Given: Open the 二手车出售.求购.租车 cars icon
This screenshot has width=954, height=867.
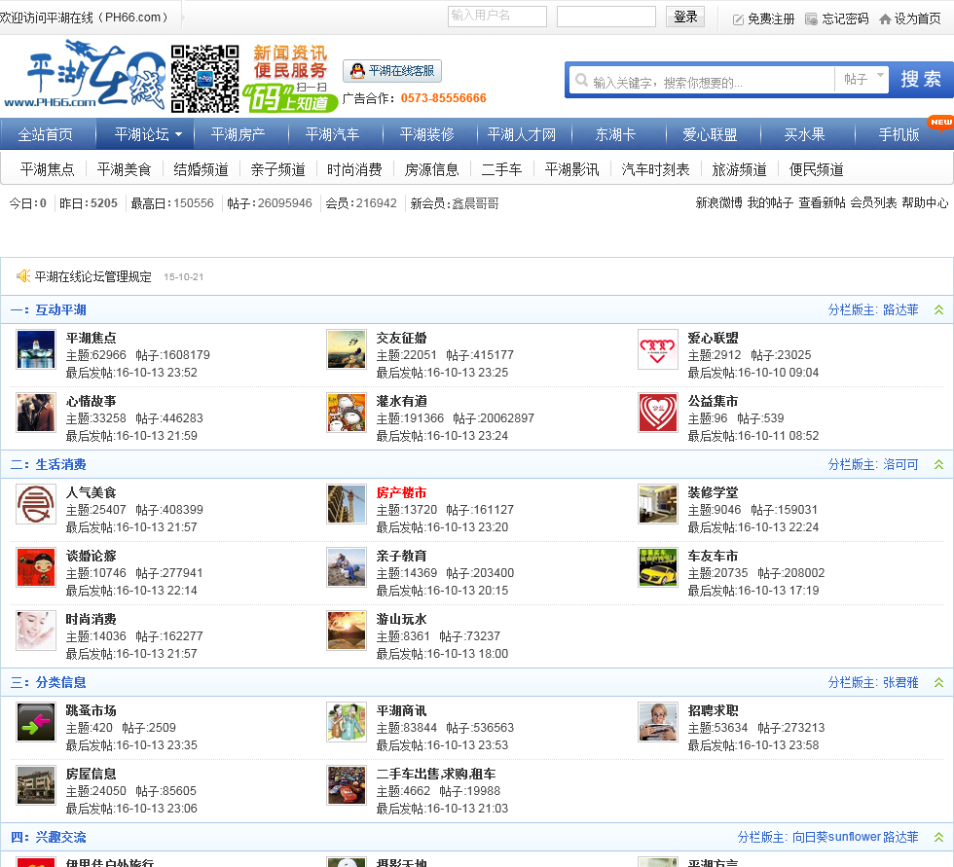Looking at the screenshot, I should (x=347, y=785).
